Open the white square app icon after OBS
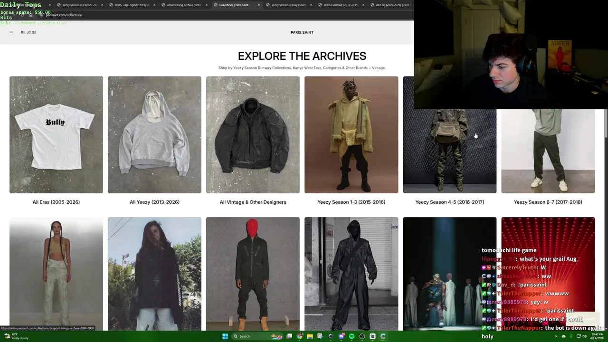This screenshot has width=608, height=342. (372, 336)
